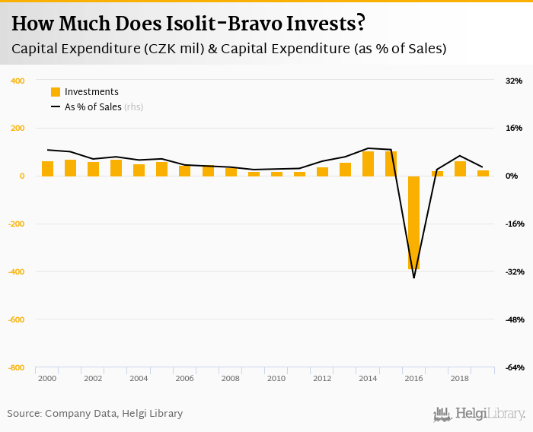Click the orange Investments legend swatch
533x432 pixels.
55,92
